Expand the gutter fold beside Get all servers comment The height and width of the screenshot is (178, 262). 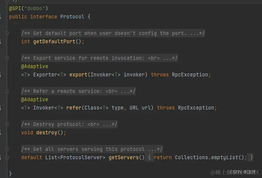[x=7, y=149]
